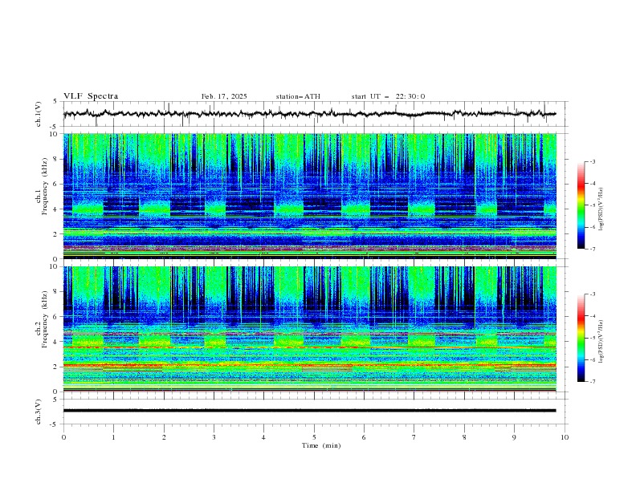Click inside the ch.1 spectrogram panel

309,196
